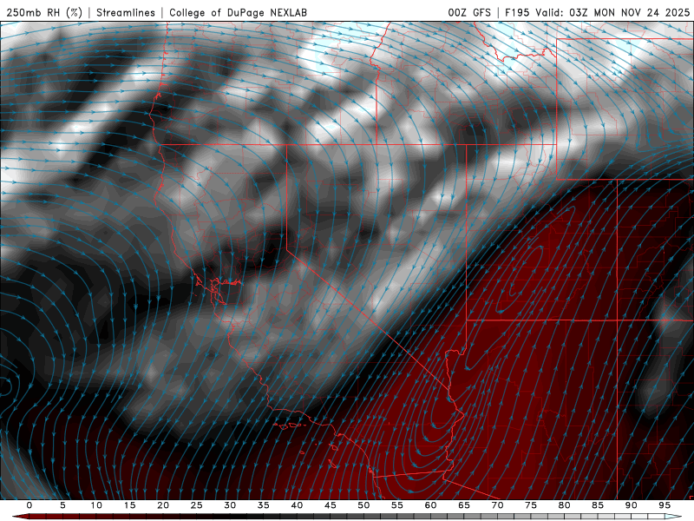The width and height of the screenshot is (694, 521).
Task: Select the "60" colorbar scale value
Action: click(430, 505)
